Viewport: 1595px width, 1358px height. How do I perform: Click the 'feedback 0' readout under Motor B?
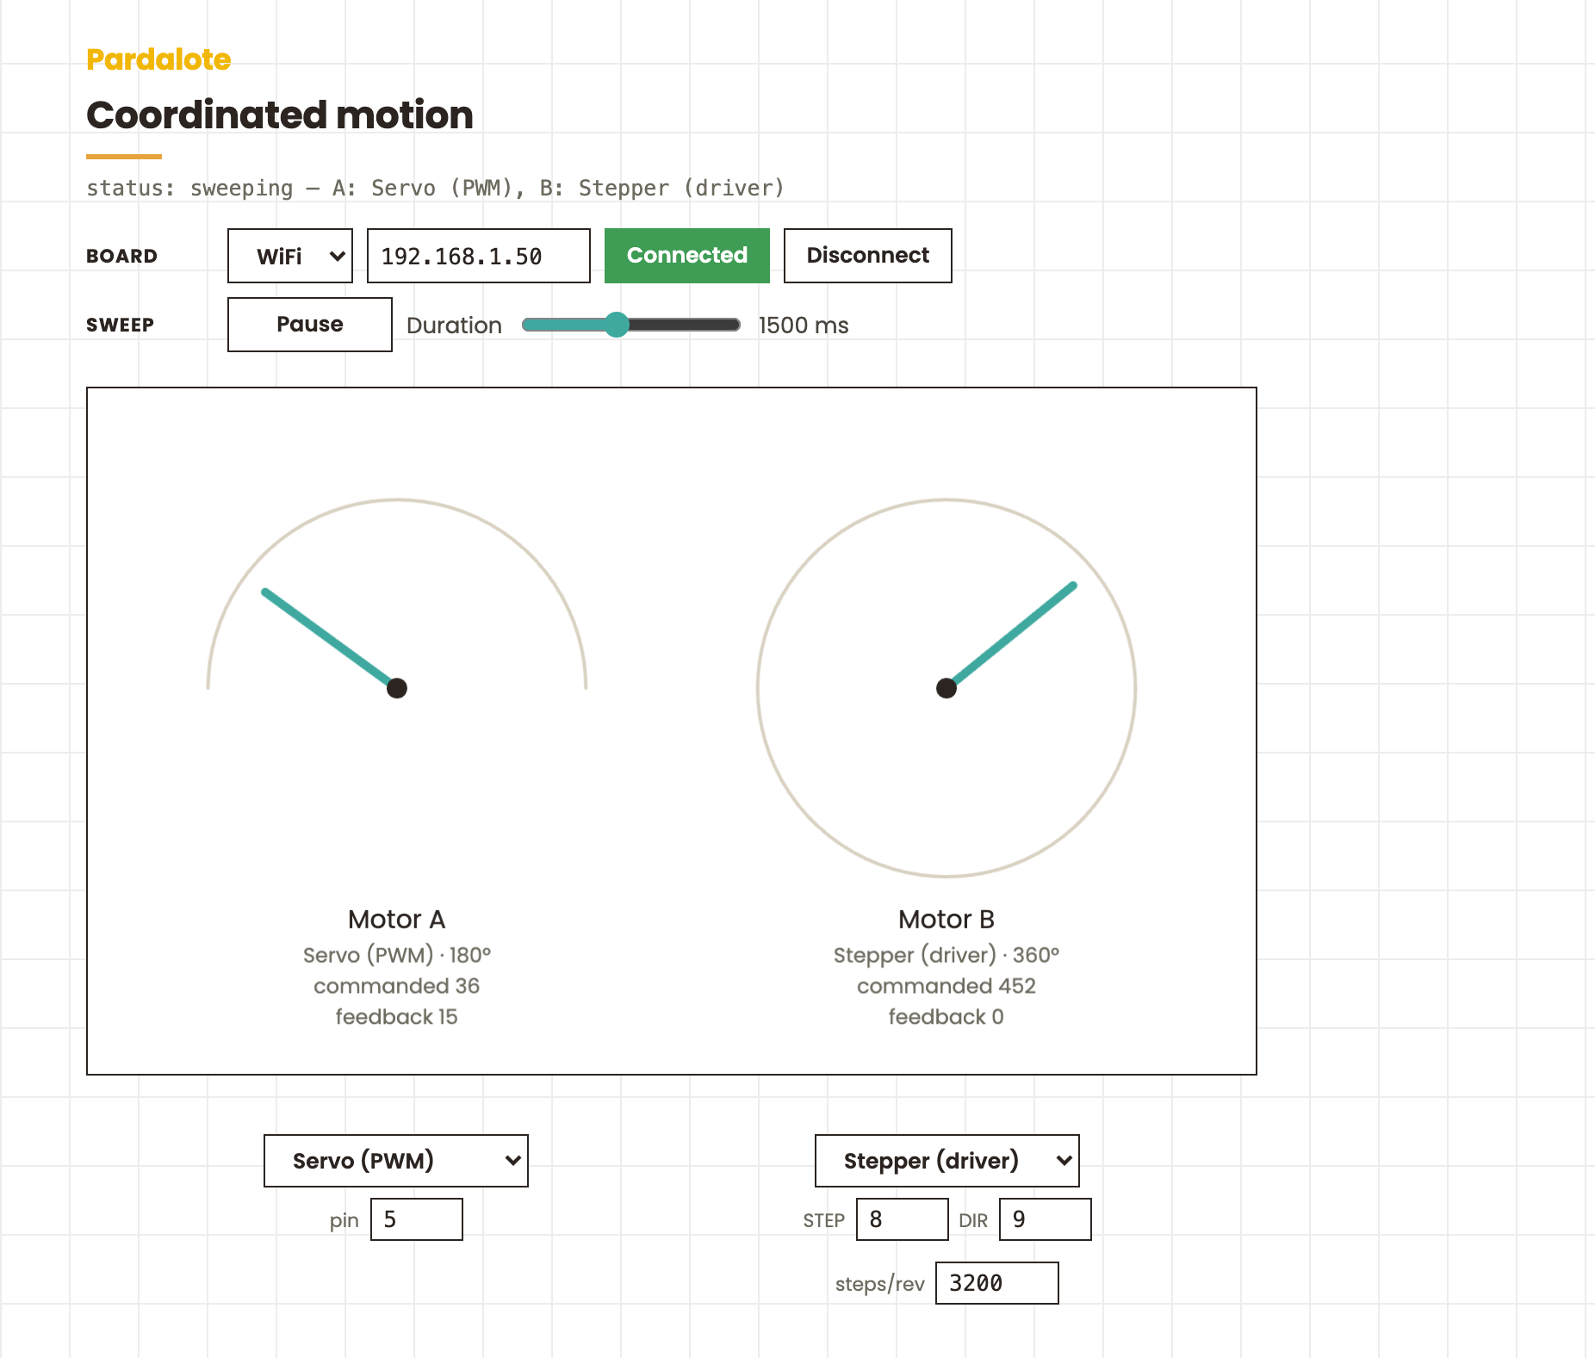click(946, 1017)
